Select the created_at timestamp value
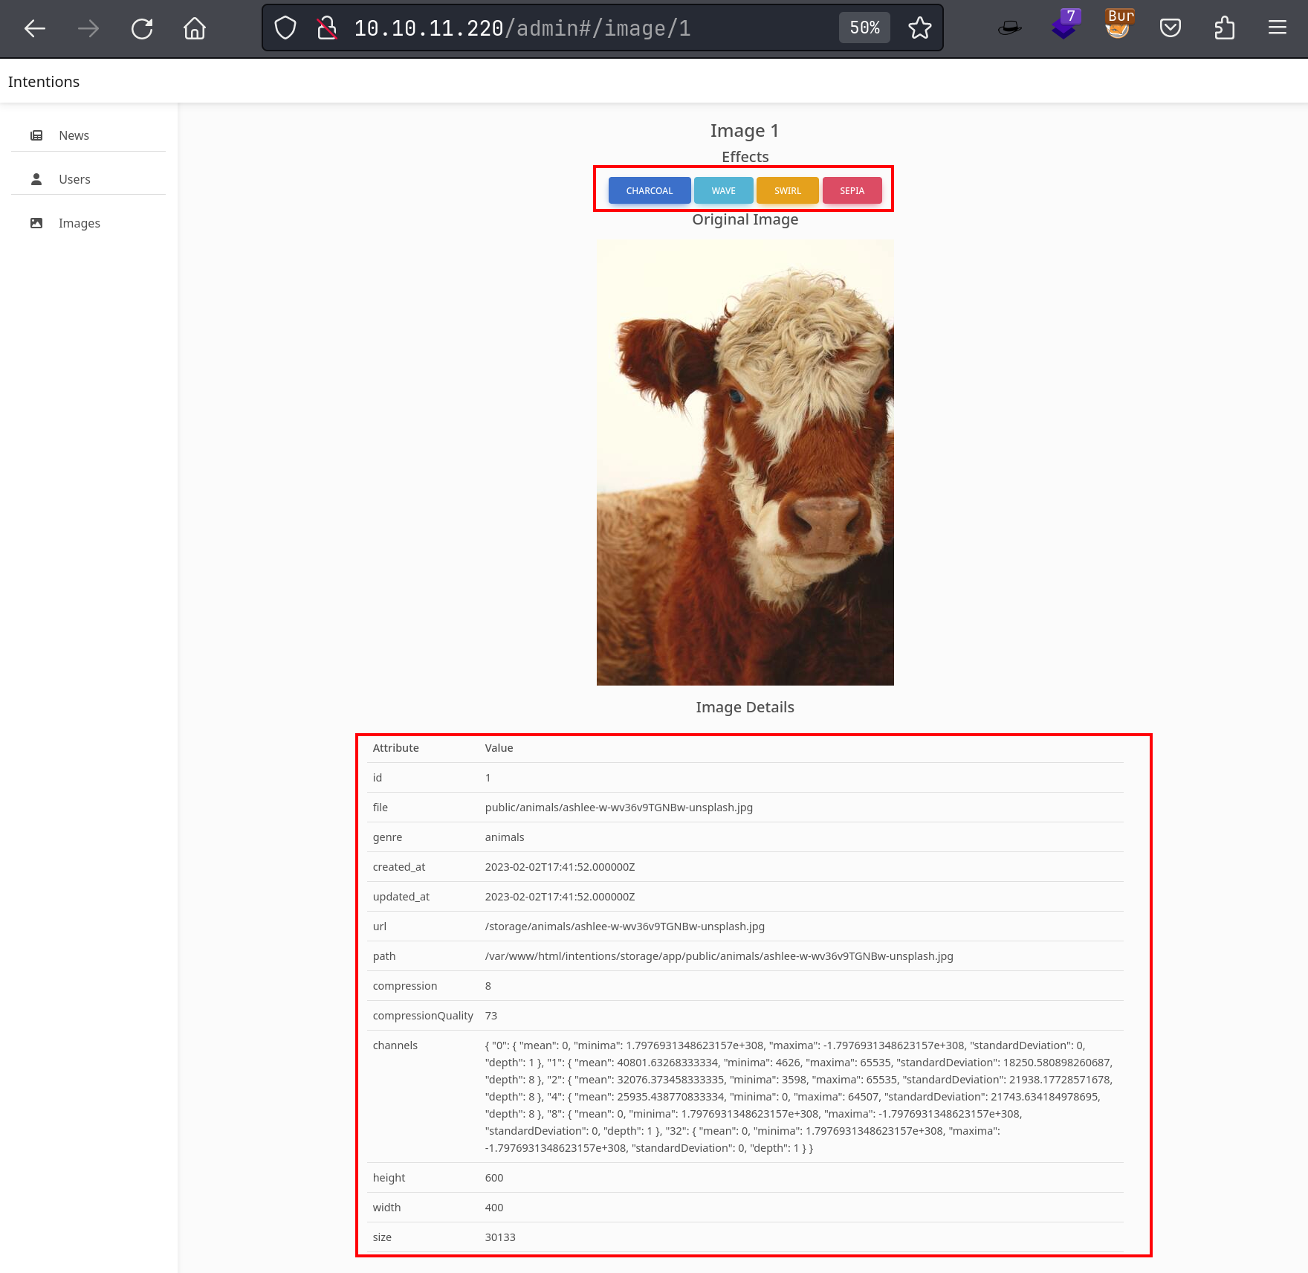This screenshot has width=1308, height=1273. coord(560,867)
